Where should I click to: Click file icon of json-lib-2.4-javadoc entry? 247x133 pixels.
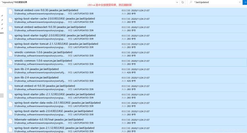[10, 71]
